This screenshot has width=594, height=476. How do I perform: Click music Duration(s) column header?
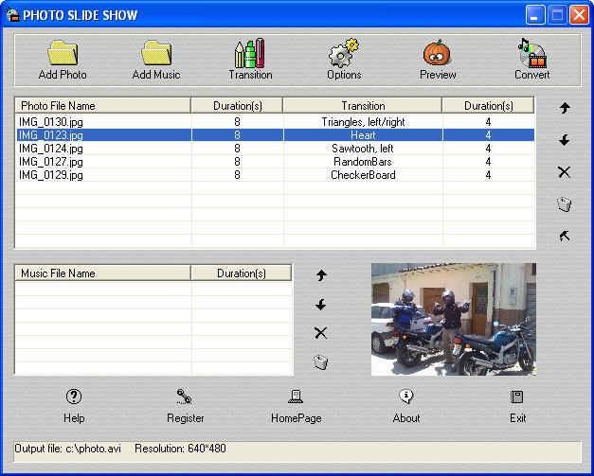tap(242, 273)
